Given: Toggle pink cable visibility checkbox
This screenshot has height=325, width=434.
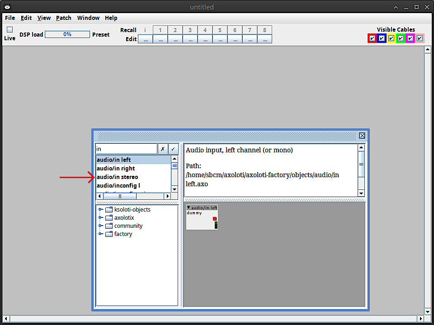Looking at the screenshot, I should pyautogui.click(x=420, y=38).
